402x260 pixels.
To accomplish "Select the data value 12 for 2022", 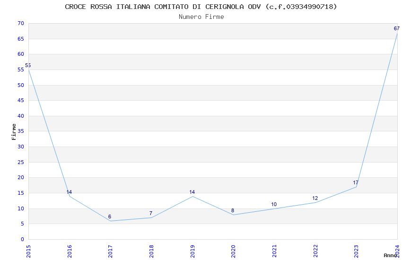I will click(315, 198).
